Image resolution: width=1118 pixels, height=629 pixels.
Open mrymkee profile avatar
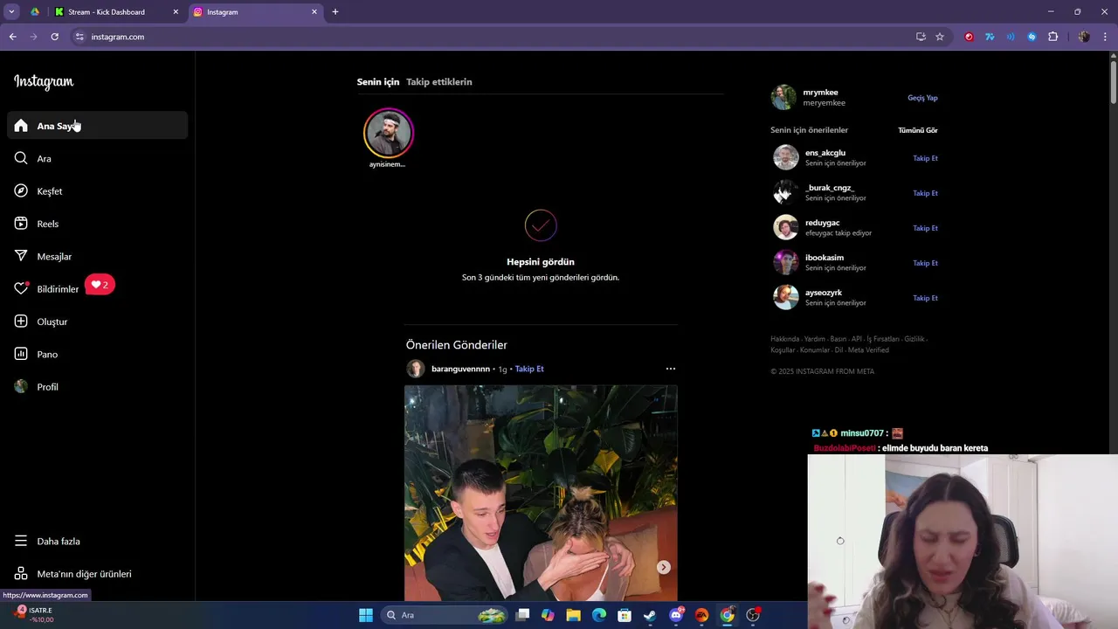[783, 97]
